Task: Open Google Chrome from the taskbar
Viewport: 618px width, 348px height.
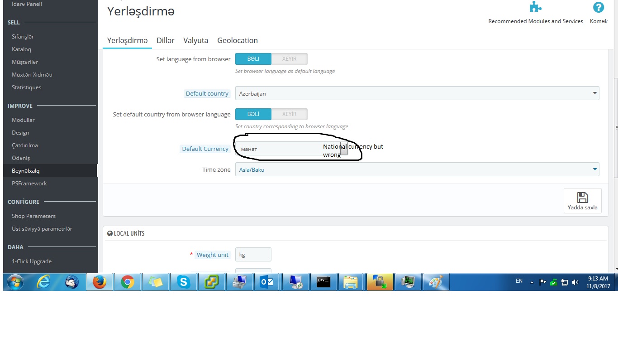Action: pyautogui.click(x=127, y=282)
